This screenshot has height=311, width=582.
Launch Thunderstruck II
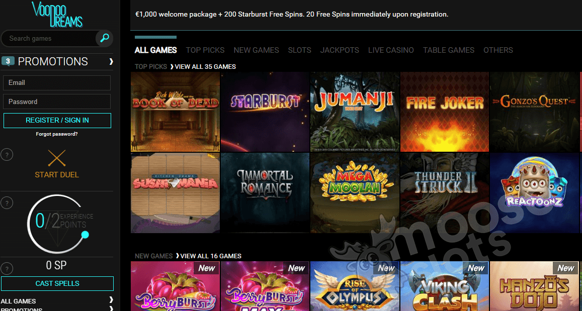[x=445, y=193]
